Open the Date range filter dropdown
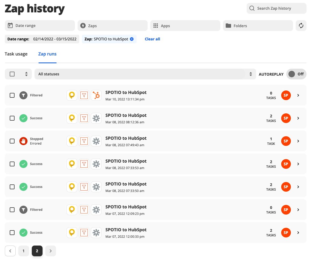Screen dimensions: 310x259 pyautogui.click(x=40, y=26)
